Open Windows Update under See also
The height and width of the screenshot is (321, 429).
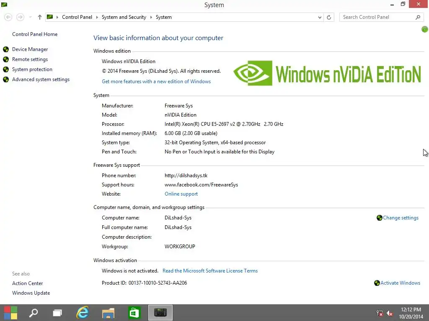click(x=31, y=293)
